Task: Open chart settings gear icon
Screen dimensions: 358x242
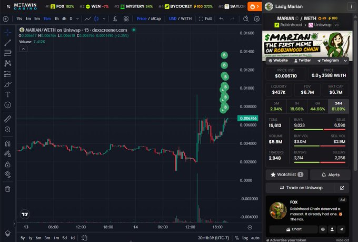Action: point(257,19)
